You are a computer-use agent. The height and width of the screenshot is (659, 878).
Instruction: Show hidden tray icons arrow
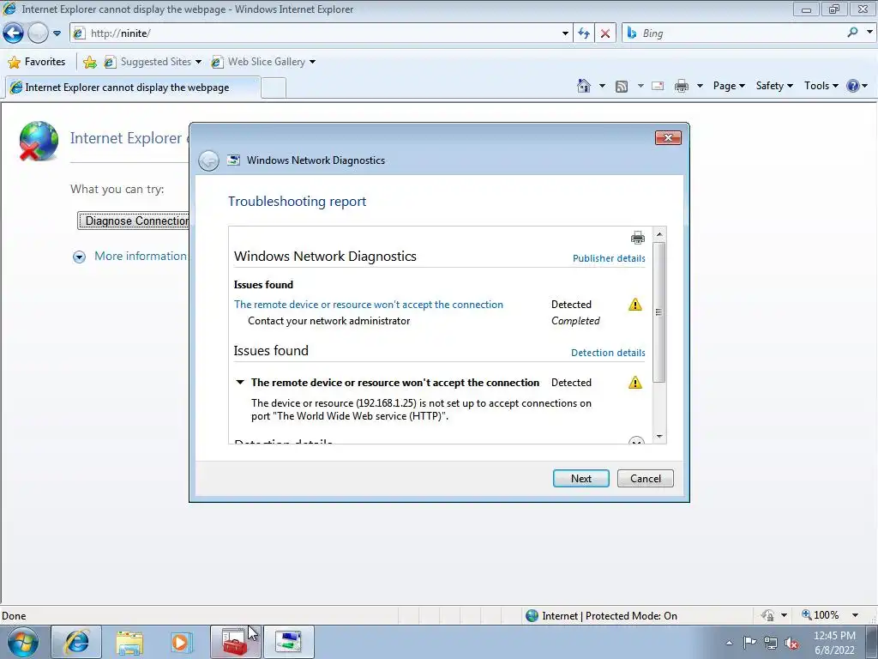click(729, 643)
